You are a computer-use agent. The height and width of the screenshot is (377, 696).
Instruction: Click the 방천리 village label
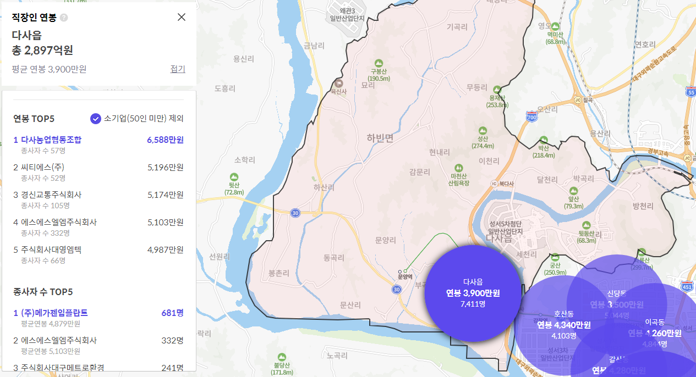click(643, 206)
